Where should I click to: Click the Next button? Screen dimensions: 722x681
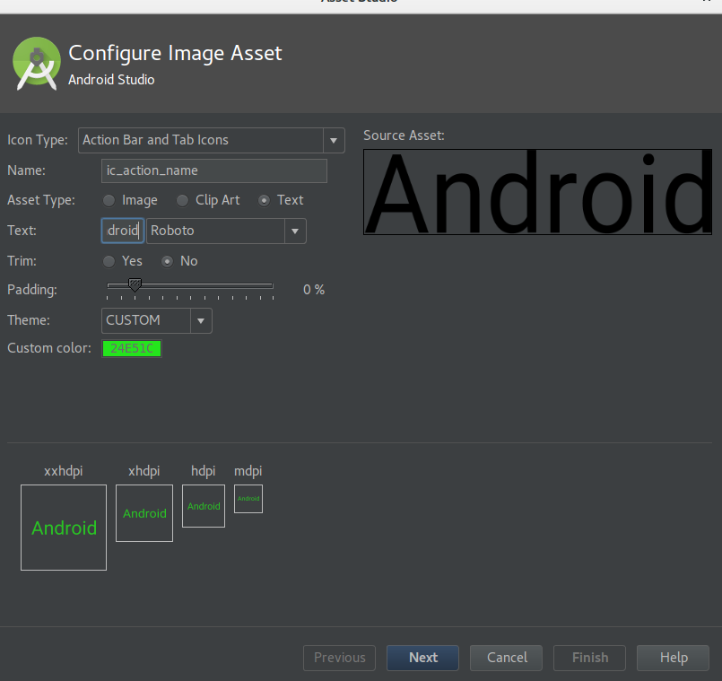[x=422, y=658]
